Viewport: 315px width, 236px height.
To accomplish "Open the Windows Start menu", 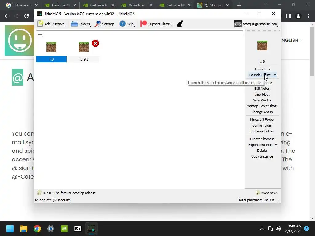I will [x=10, y=229].
